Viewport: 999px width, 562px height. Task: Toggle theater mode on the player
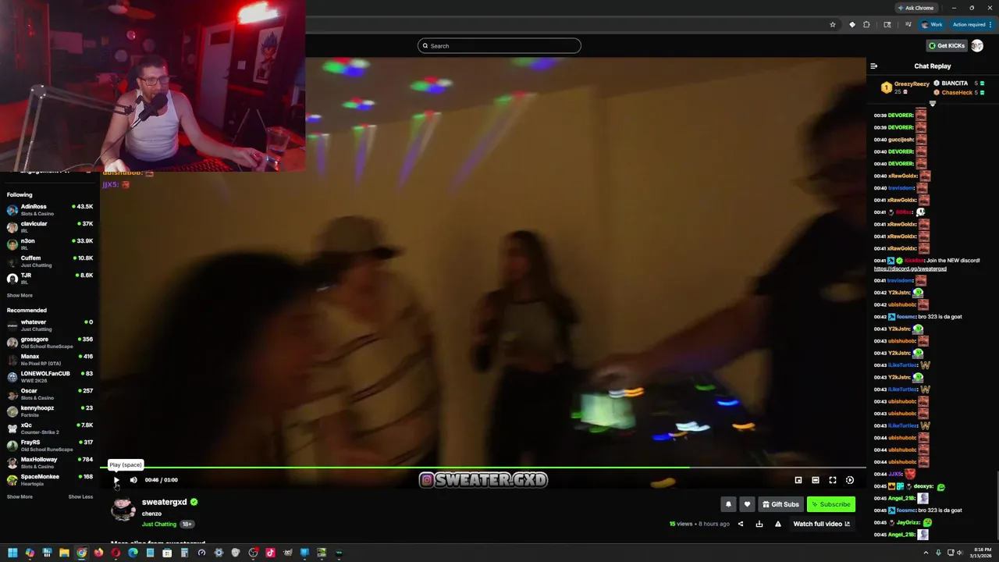pos(816,480)
